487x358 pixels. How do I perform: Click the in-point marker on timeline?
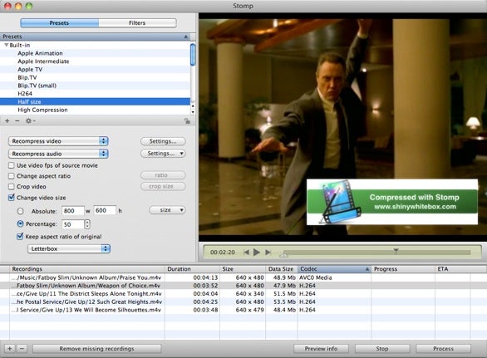[283, 255]
